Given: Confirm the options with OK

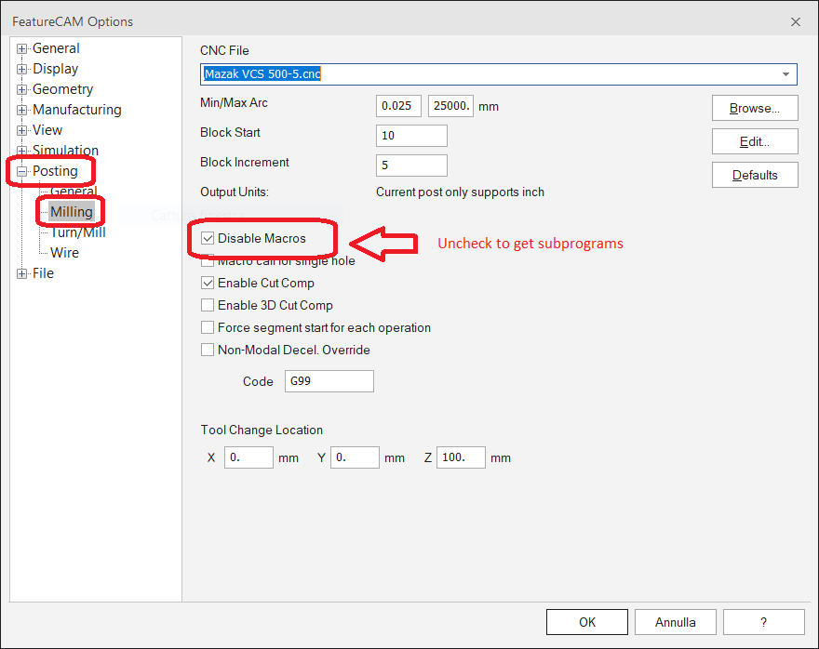Looking at the screenshot, I should click(x=586, y=621).
